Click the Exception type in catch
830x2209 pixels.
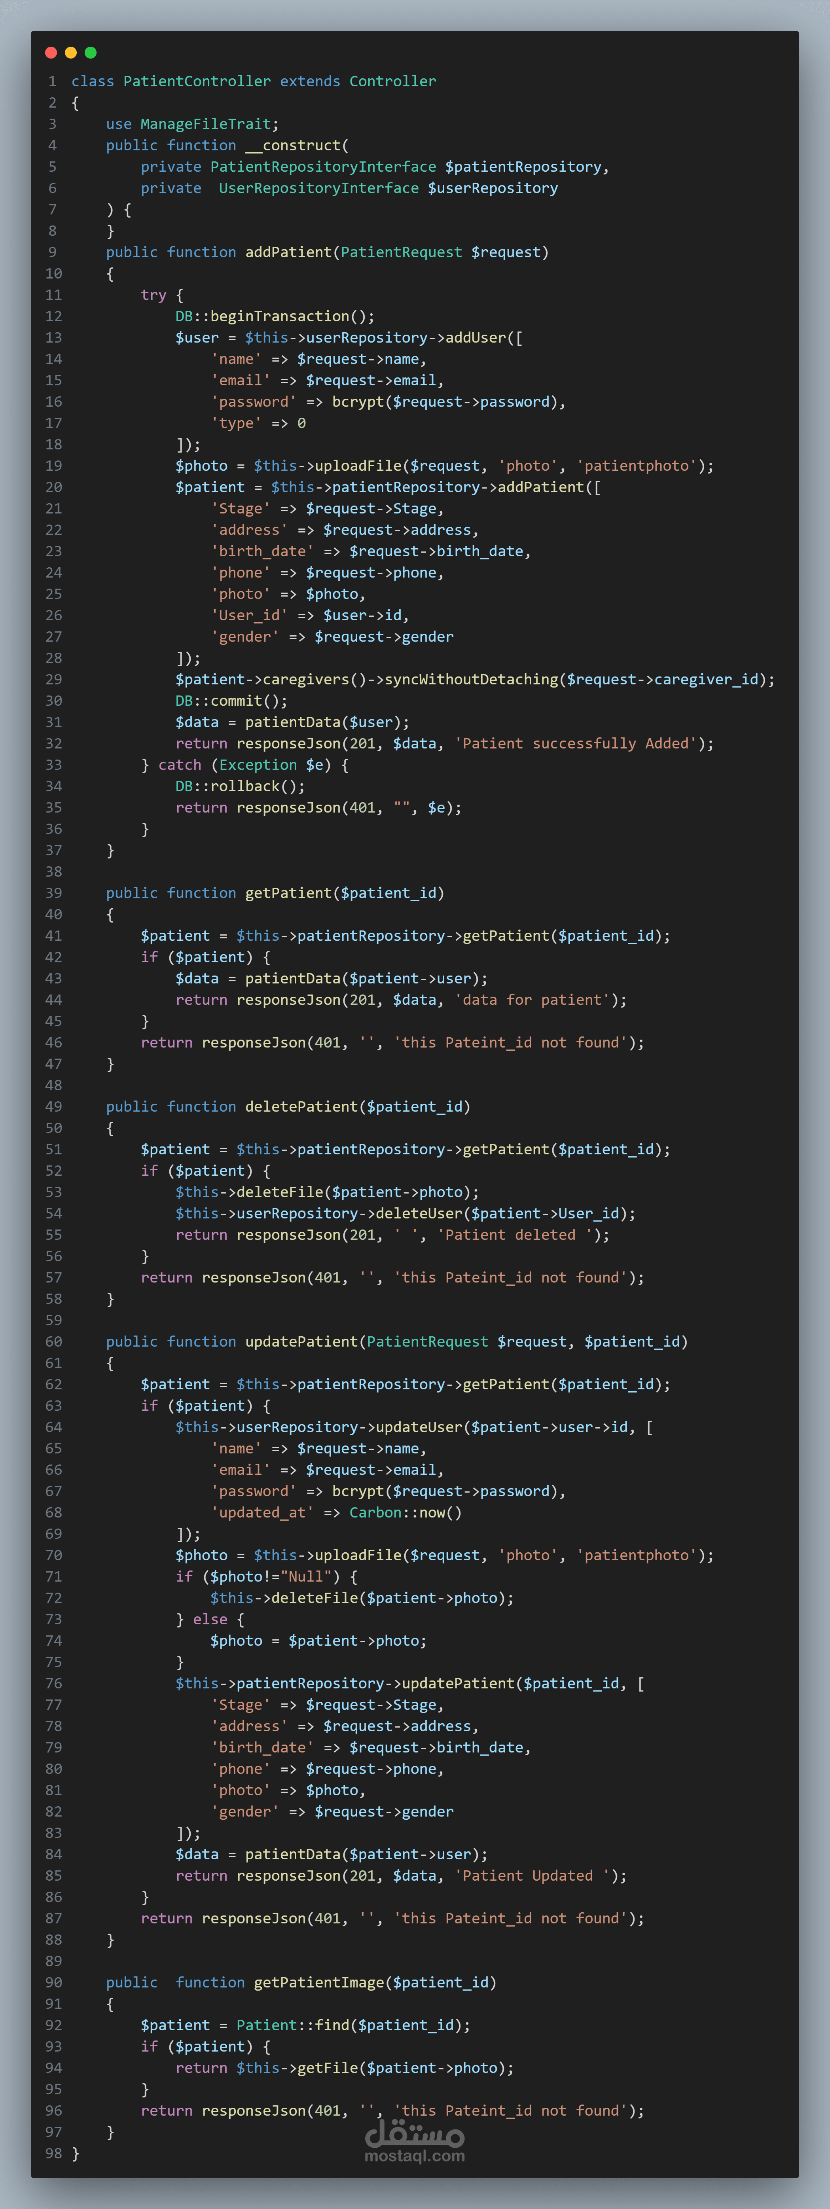pyautogui.click(x=258, y=765)
